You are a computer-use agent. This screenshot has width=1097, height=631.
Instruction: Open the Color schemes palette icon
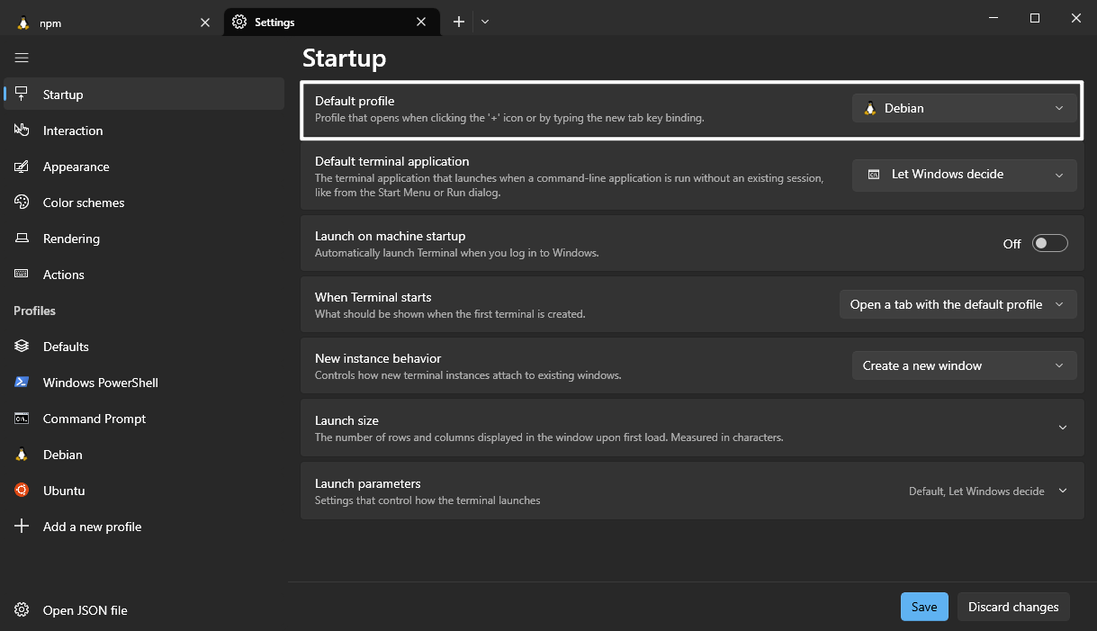coord(22,203)
